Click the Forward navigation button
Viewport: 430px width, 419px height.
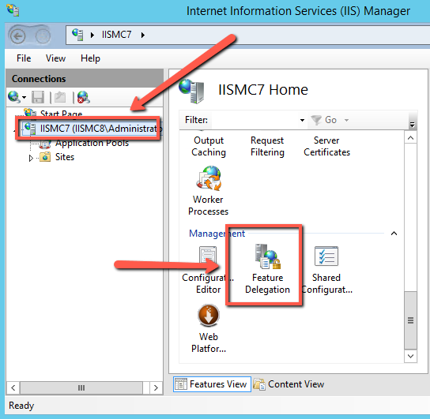43,36
